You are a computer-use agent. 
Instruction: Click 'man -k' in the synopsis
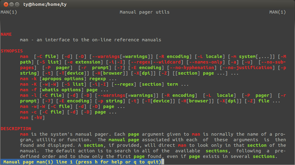pyautogui.click(x=28, y=79)
